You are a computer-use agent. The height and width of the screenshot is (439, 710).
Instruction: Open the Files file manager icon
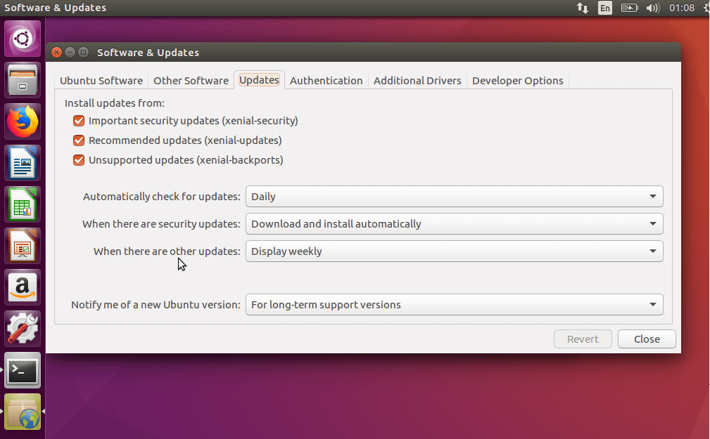[x=23, y=79]
